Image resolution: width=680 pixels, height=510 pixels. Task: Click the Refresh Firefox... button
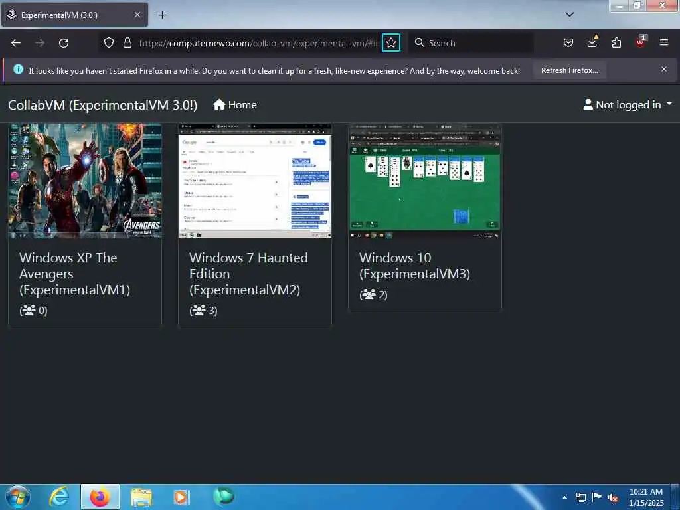point(569,70)
